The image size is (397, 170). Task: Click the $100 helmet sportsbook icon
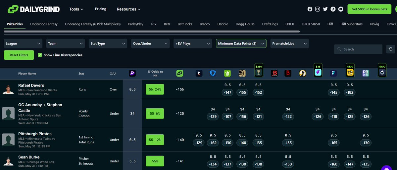[x=382, y=70]
